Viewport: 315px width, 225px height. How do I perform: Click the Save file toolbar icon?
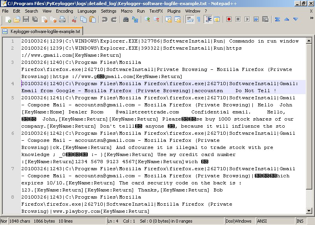pos(26,19)
